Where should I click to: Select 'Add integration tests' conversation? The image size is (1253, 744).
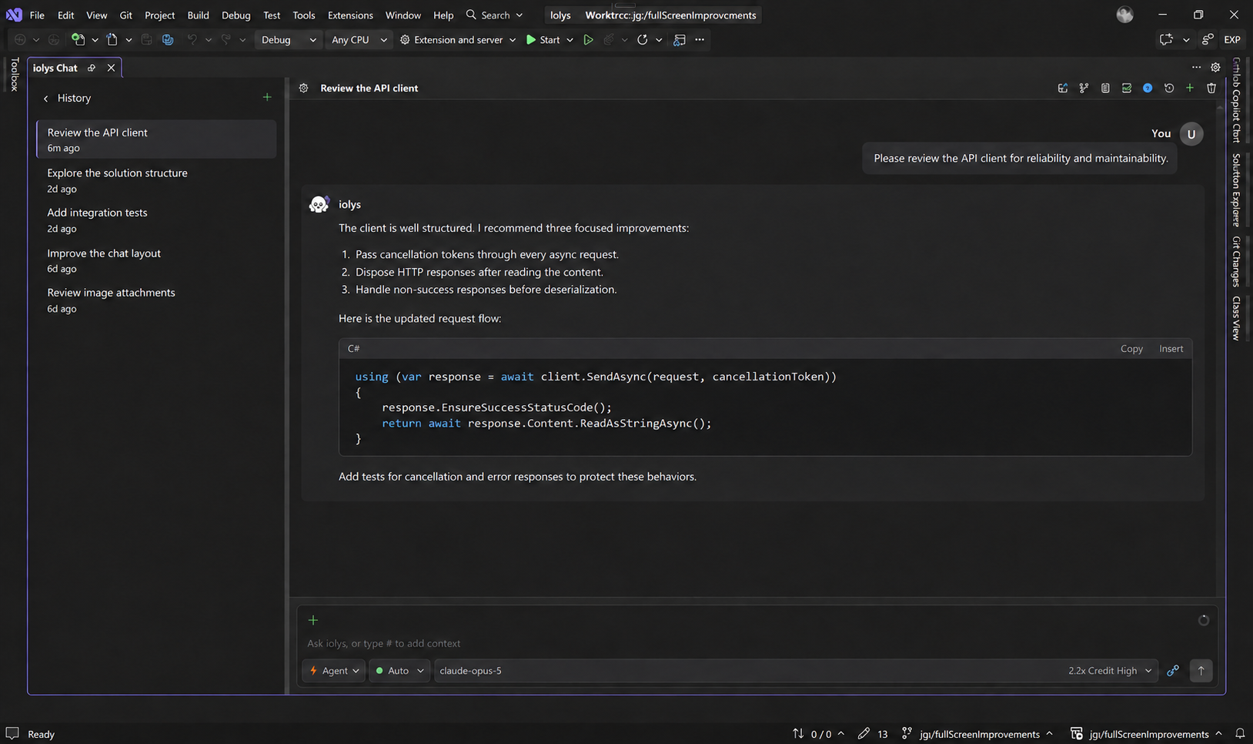click(x=156, y=220)
